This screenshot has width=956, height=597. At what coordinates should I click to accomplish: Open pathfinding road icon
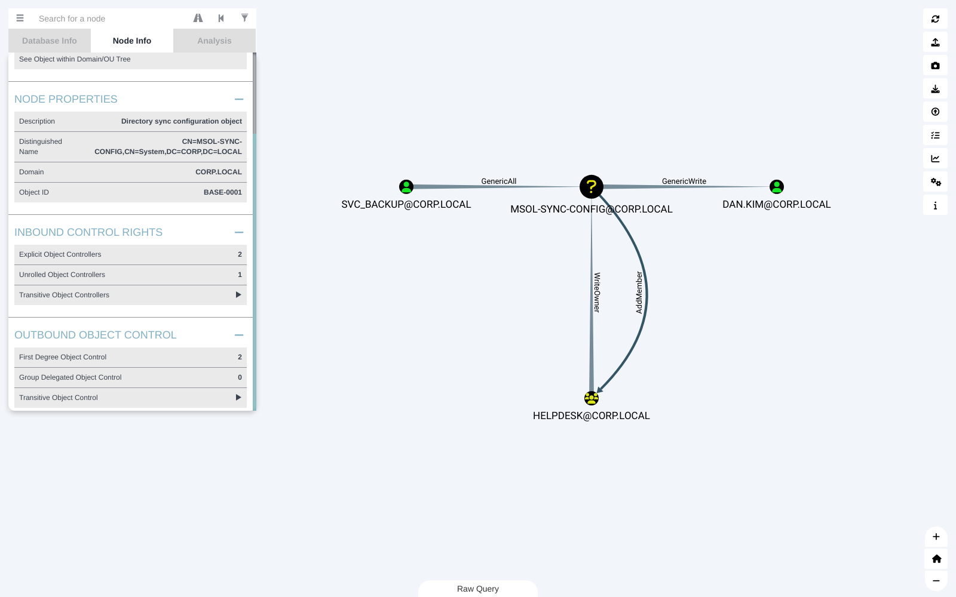point(198,19)
